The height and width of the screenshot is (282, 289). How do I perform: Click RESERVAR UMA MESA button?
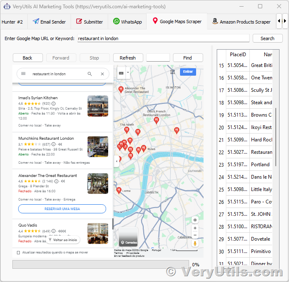[x=62, y=209]
